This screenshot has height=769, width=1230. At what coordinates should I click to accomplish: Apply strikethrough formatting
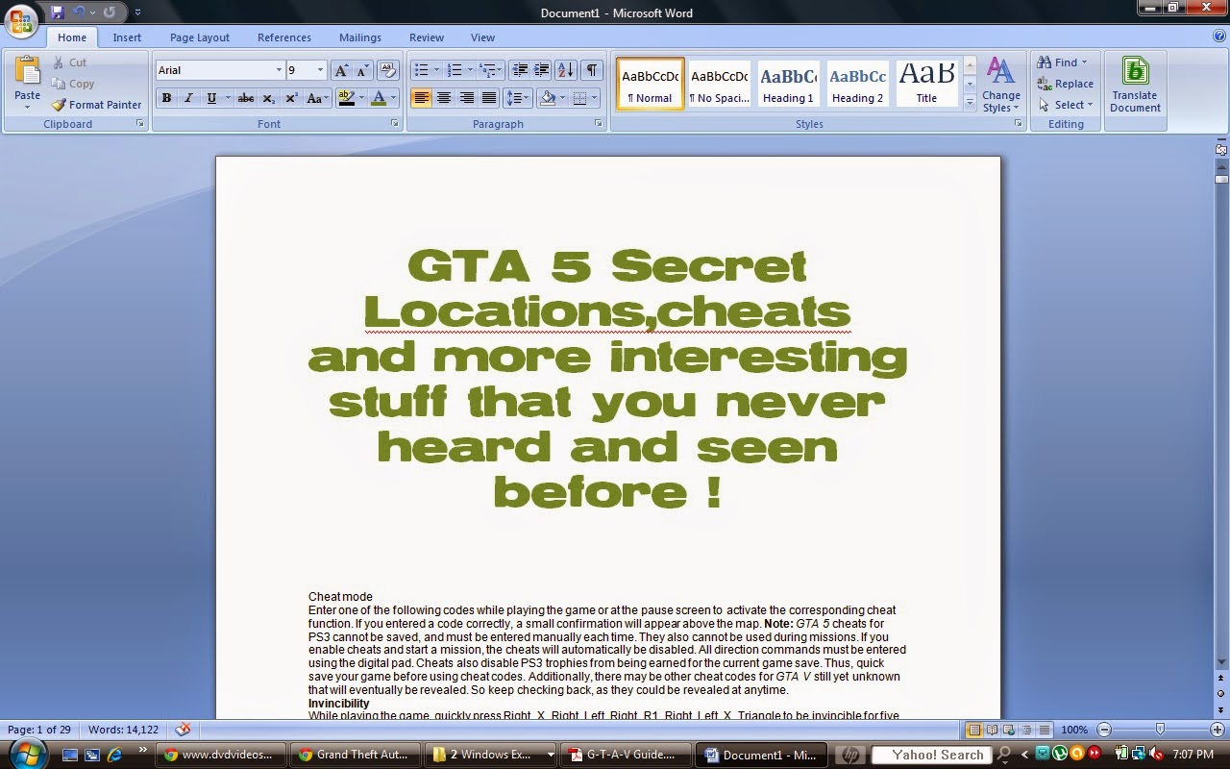click(246, 98)
